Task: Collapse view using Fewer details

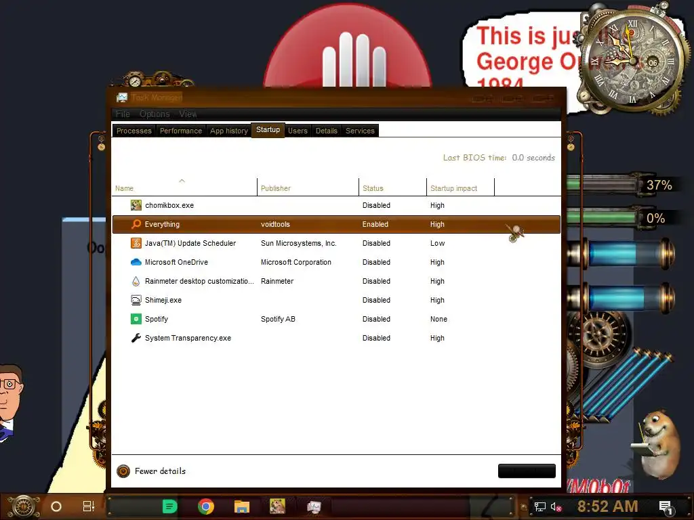Action: [160, 471]
